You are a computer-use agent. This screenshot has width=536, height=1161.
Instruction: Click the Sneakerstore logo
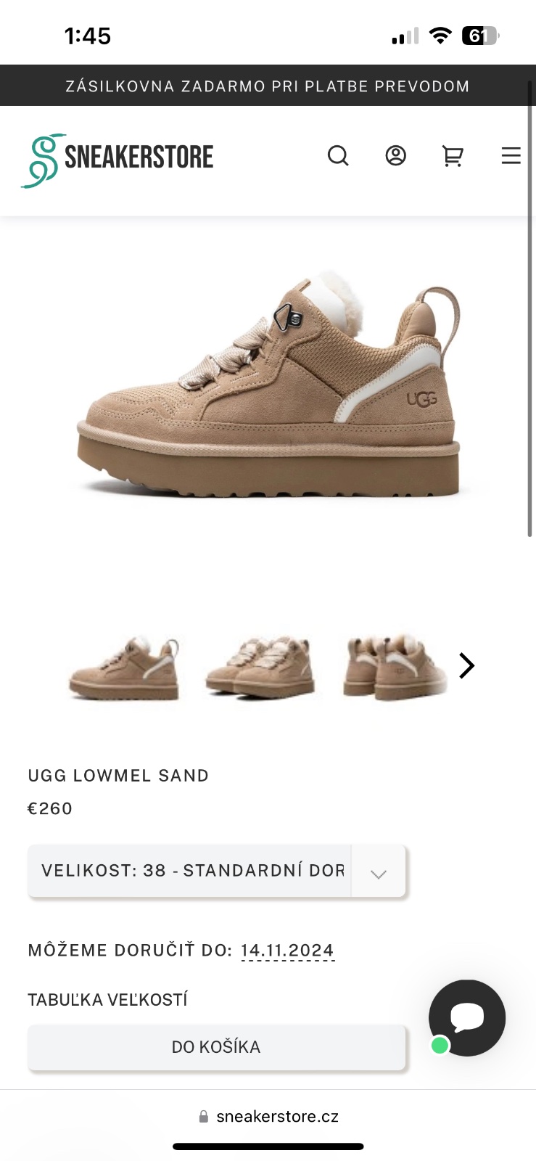point(117,160)
